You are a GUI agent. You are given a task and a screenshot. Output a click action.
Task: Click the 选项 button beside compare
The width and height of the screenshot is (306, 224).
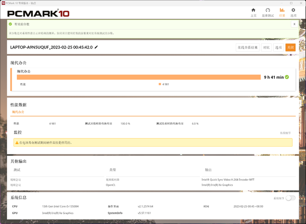[x=279, y=48]
